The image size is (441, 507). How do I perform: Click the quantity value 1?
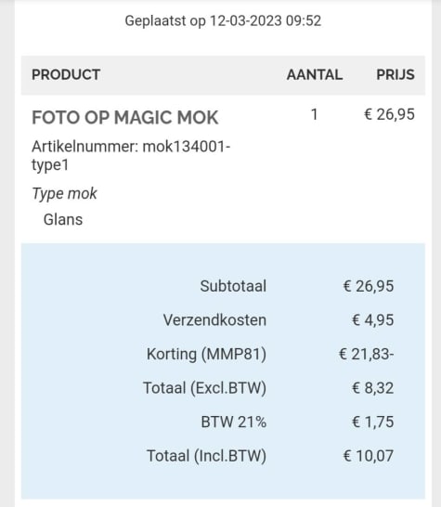tap(314, 115)
